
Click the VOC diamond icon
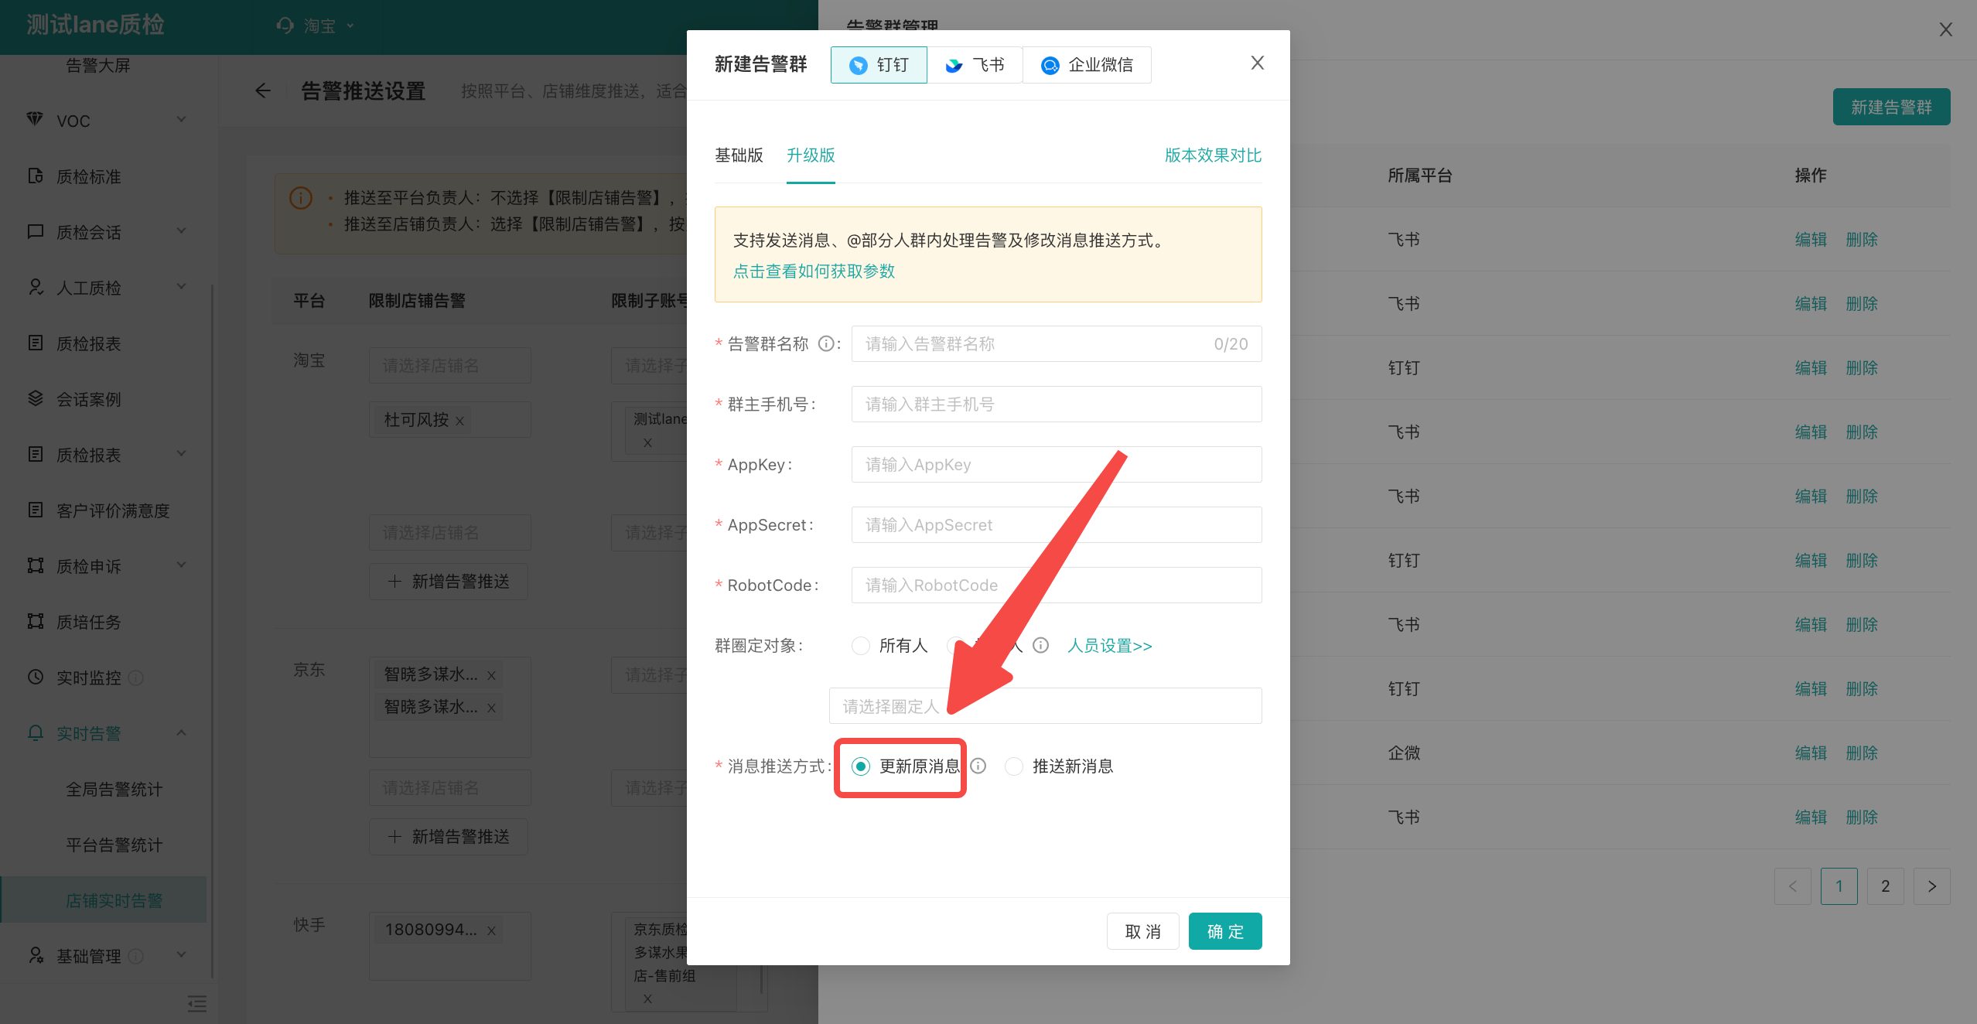[35, 119]
